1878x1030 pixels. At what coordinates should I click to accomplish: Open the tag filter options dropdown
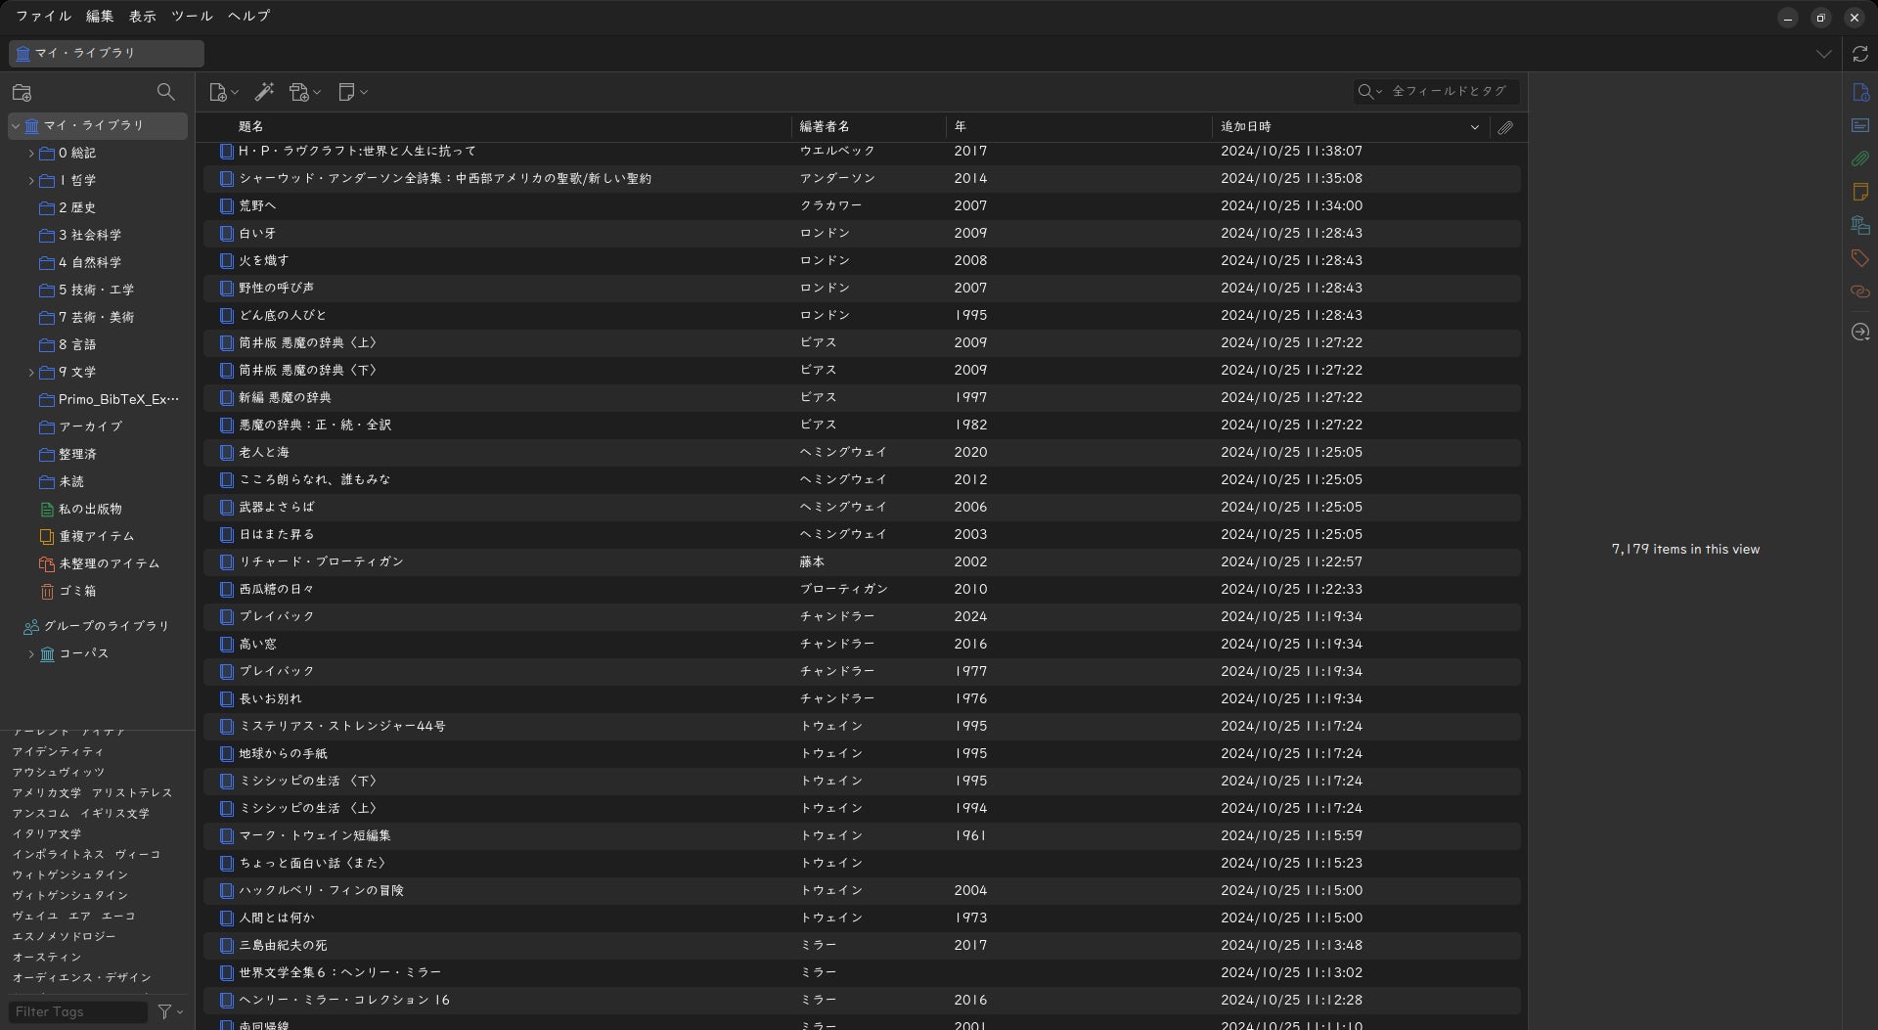(x=170, y=1011)
